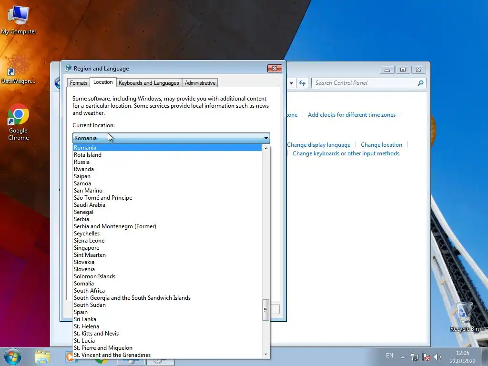Viewport: 488px width, 366px height.
Task: Show hidden tray icons arrow
Action: click(x=403, y=356)
